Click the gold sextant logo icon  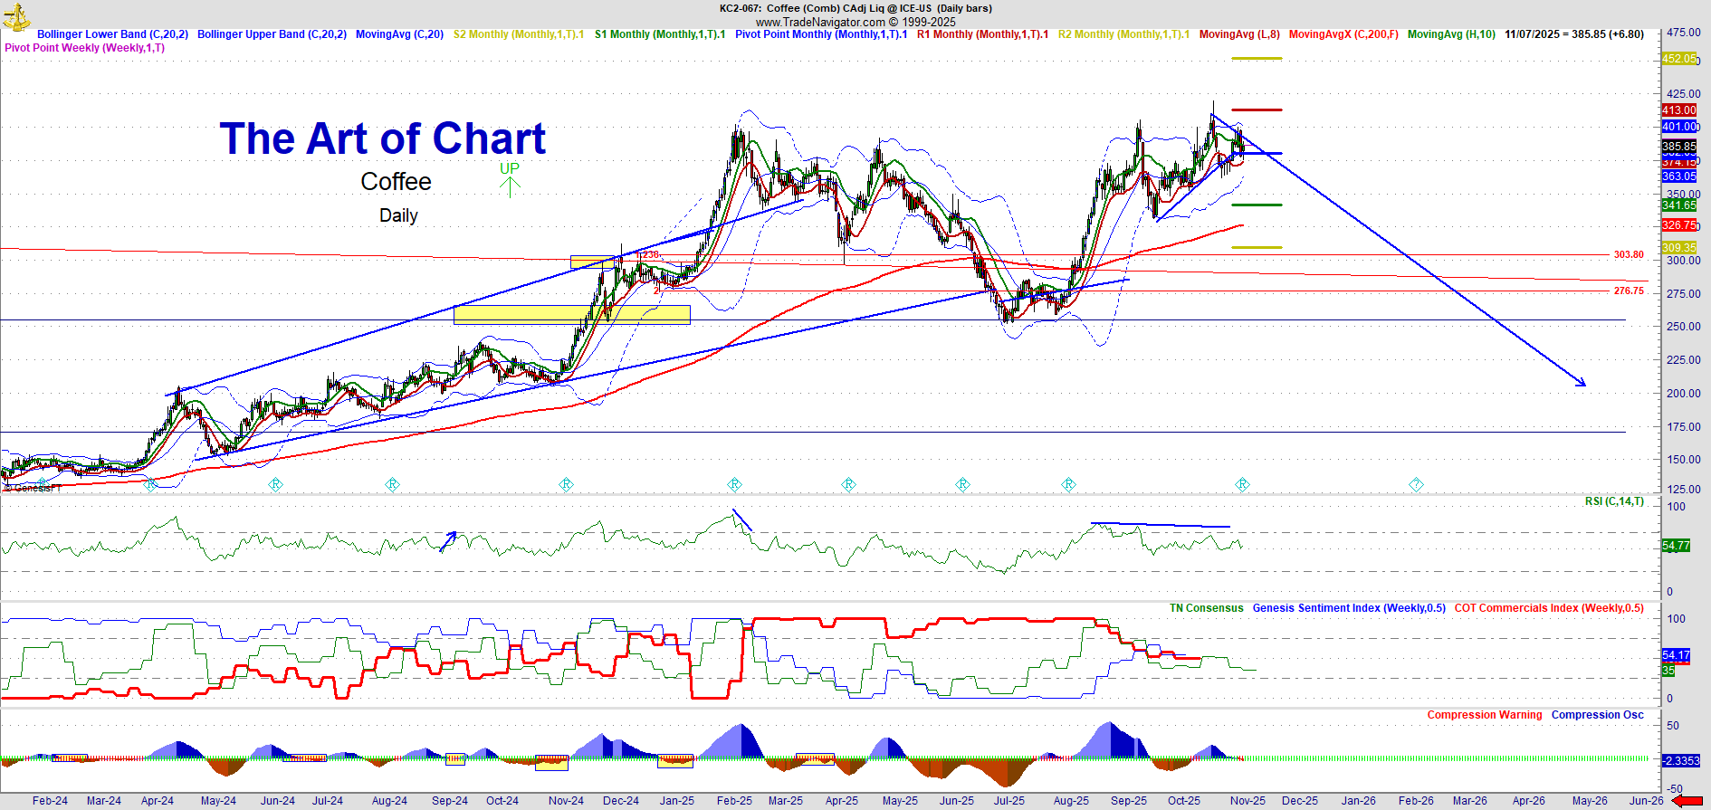(16, 15)
